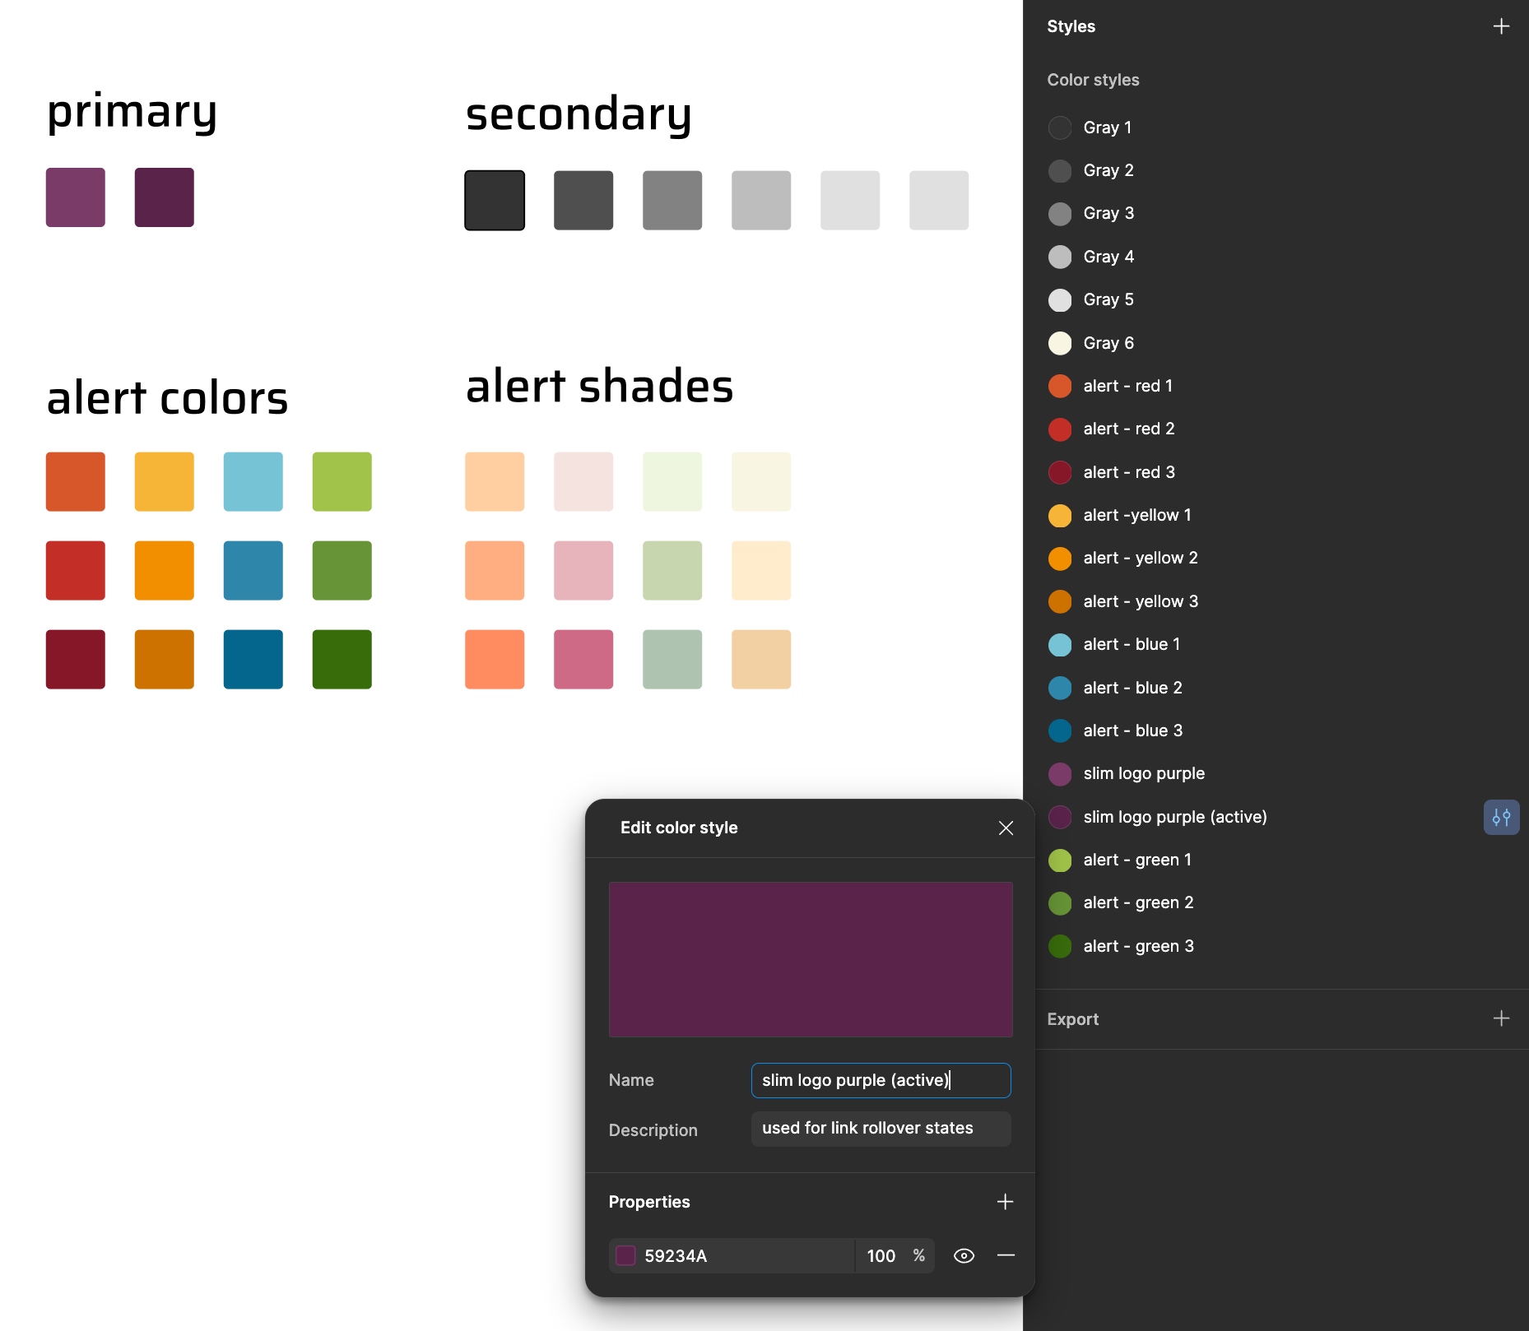Screen dimensions: 1529x1331
Task: Select the bright red swatch in alert colors
Action: pyautogui.click(x=76, y=570)
